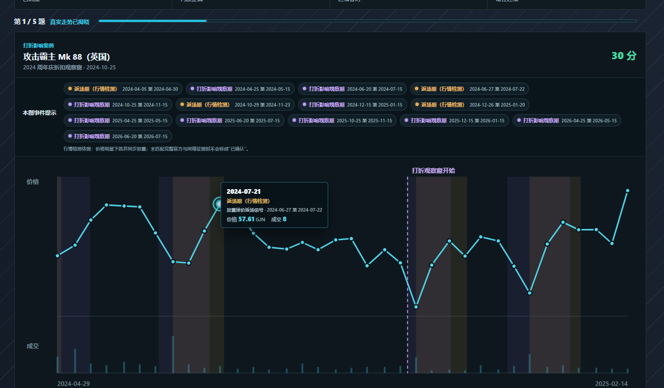Click the '打折观察窗开始' chart label

434,171
